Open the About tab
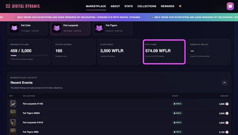238x135 pixels. 115,6
